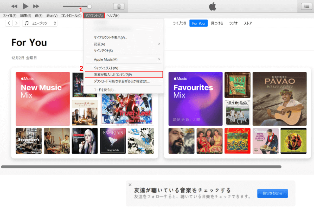
Task: Open the コントロール(C) menu
Action: pyautogui.click(x=71, y=16)
